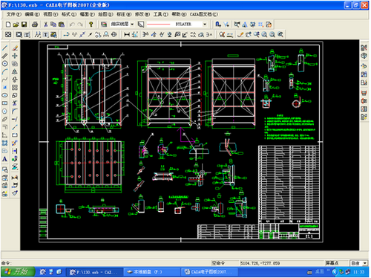This screenshot has height=278, width=371.
Task: Expand the snap mode dropdown in status bar
Action: (x=365, y=263)
